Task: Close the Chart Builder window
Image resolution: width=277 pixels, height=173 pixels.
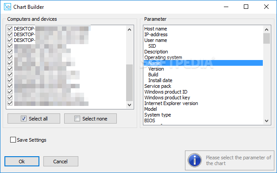Action: (266, 7)
